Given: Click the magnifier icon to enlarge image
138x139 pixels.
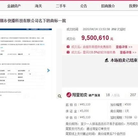Looking at the screenshot, I should coord(60,96).
